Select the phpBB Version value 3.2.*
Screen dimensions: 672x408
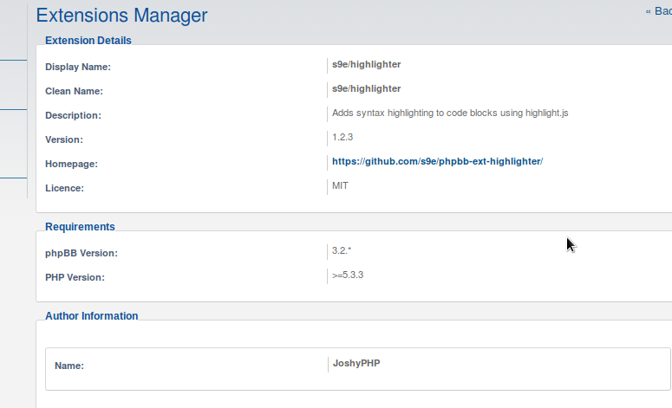342,250
